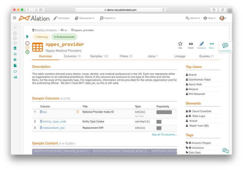Switch to the Columns 70 tab

pos(72,56)
